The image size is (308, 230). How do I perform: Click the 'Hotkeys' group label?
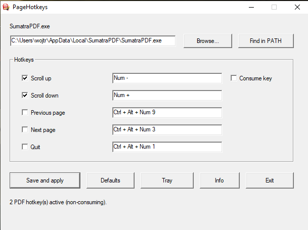24,60
